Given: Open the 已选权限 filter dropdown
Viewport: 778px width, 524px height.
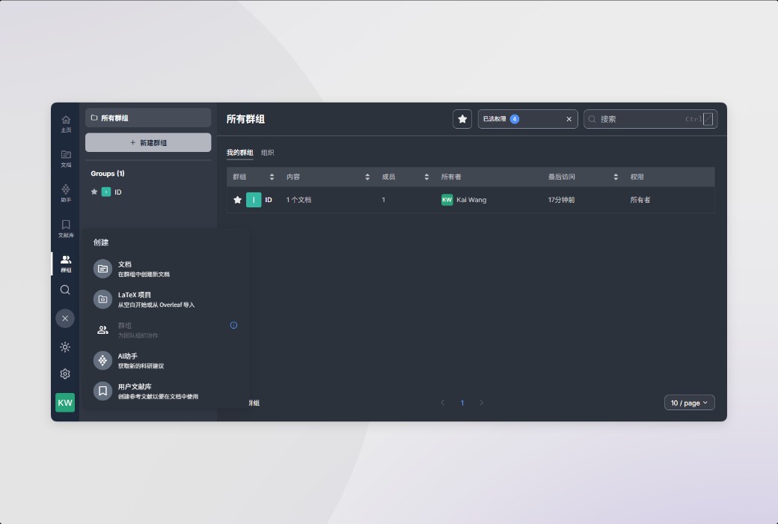Looking at the screenshot, I should click(x=527, y=119).
